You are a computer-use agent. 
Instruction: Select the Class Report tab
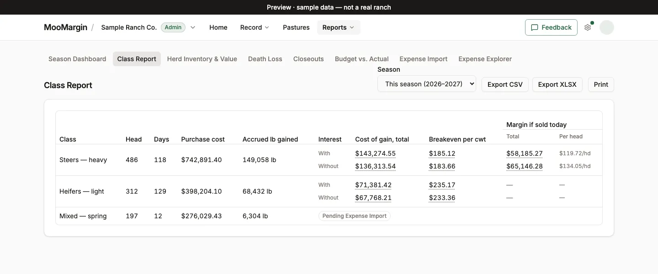(x=137, y=59)
